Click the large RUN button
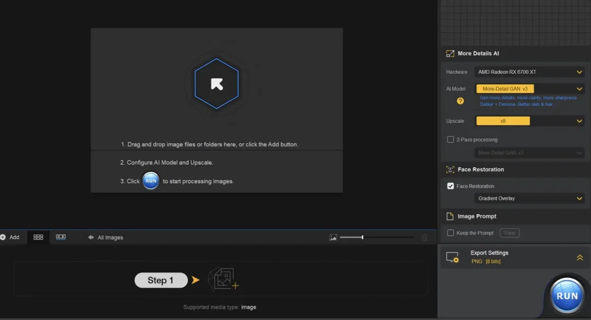Screen dimensions: 591x320 pos(567,295)
